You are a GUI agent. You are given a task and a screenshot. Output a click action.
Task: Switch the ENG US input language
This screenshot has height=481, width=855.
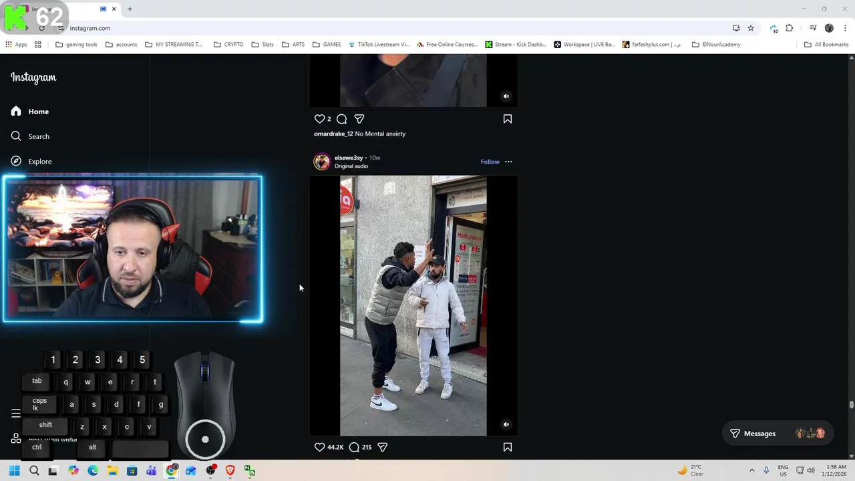pyautogui.click(x=783, y=471)
